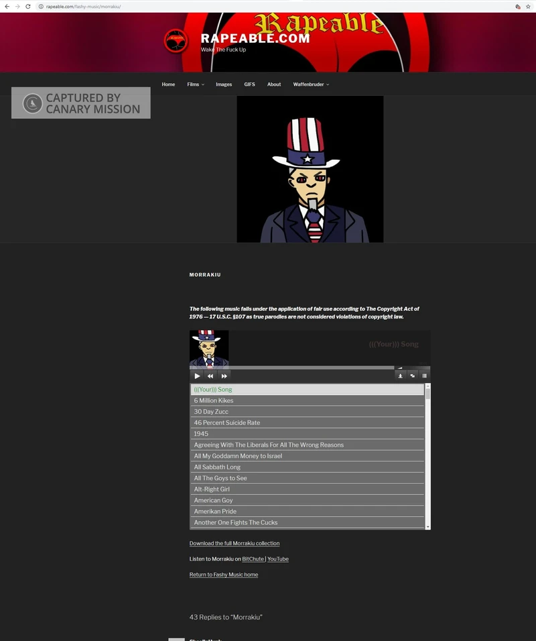
Task: Bookmark the page using the star icon
Action: click(528, 6)
